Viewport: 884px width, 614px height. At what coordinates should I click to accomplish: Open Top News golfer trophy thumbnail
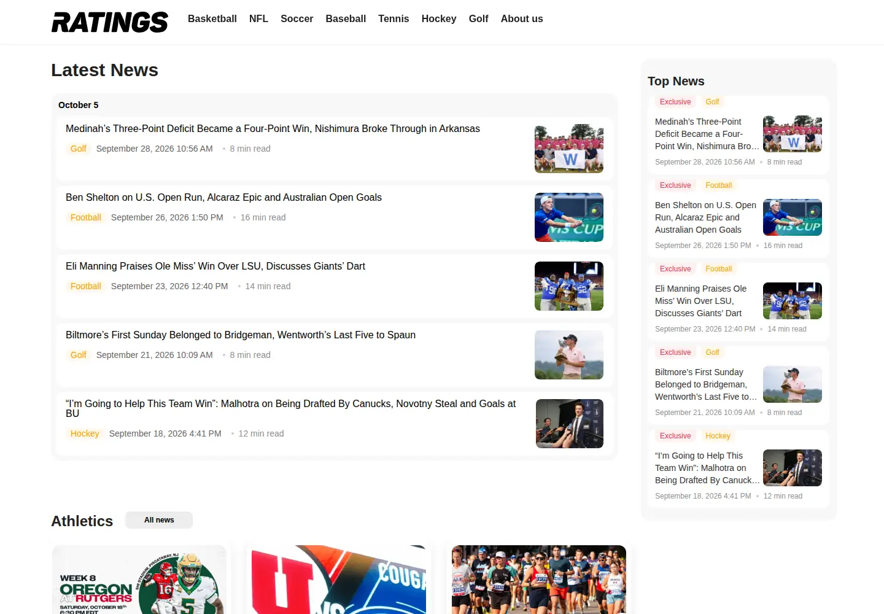793,384
